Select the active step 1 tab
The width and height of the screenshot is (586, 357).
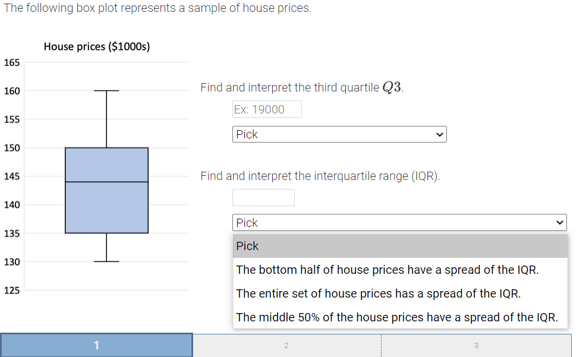click(x=97, y=345)
